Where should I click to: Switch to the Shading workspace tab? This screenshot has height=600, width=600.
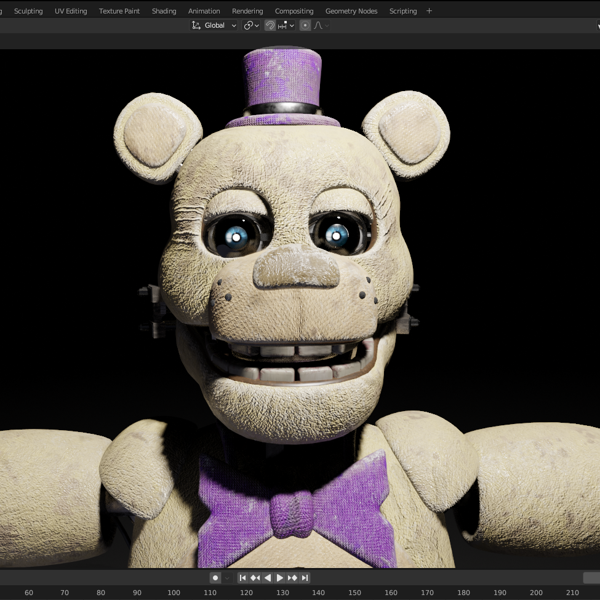(x=164, y=11)
